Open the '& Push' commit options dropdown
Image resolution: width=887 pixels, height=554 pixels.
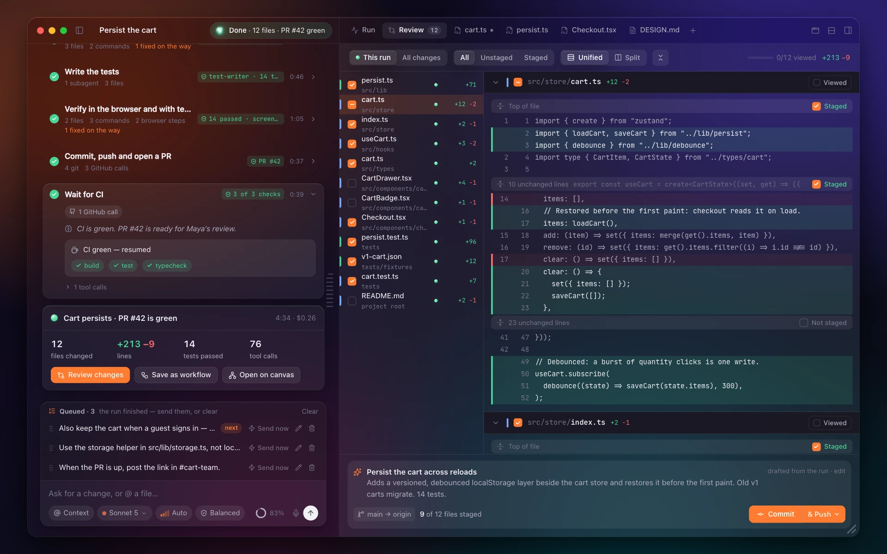click(x=823, y=514)
